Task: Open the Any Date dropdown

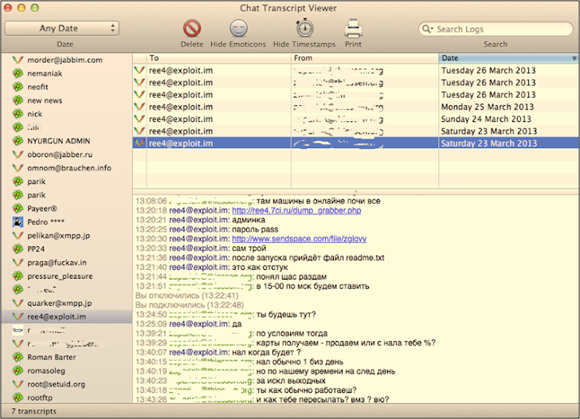Action: coord(61,29)
